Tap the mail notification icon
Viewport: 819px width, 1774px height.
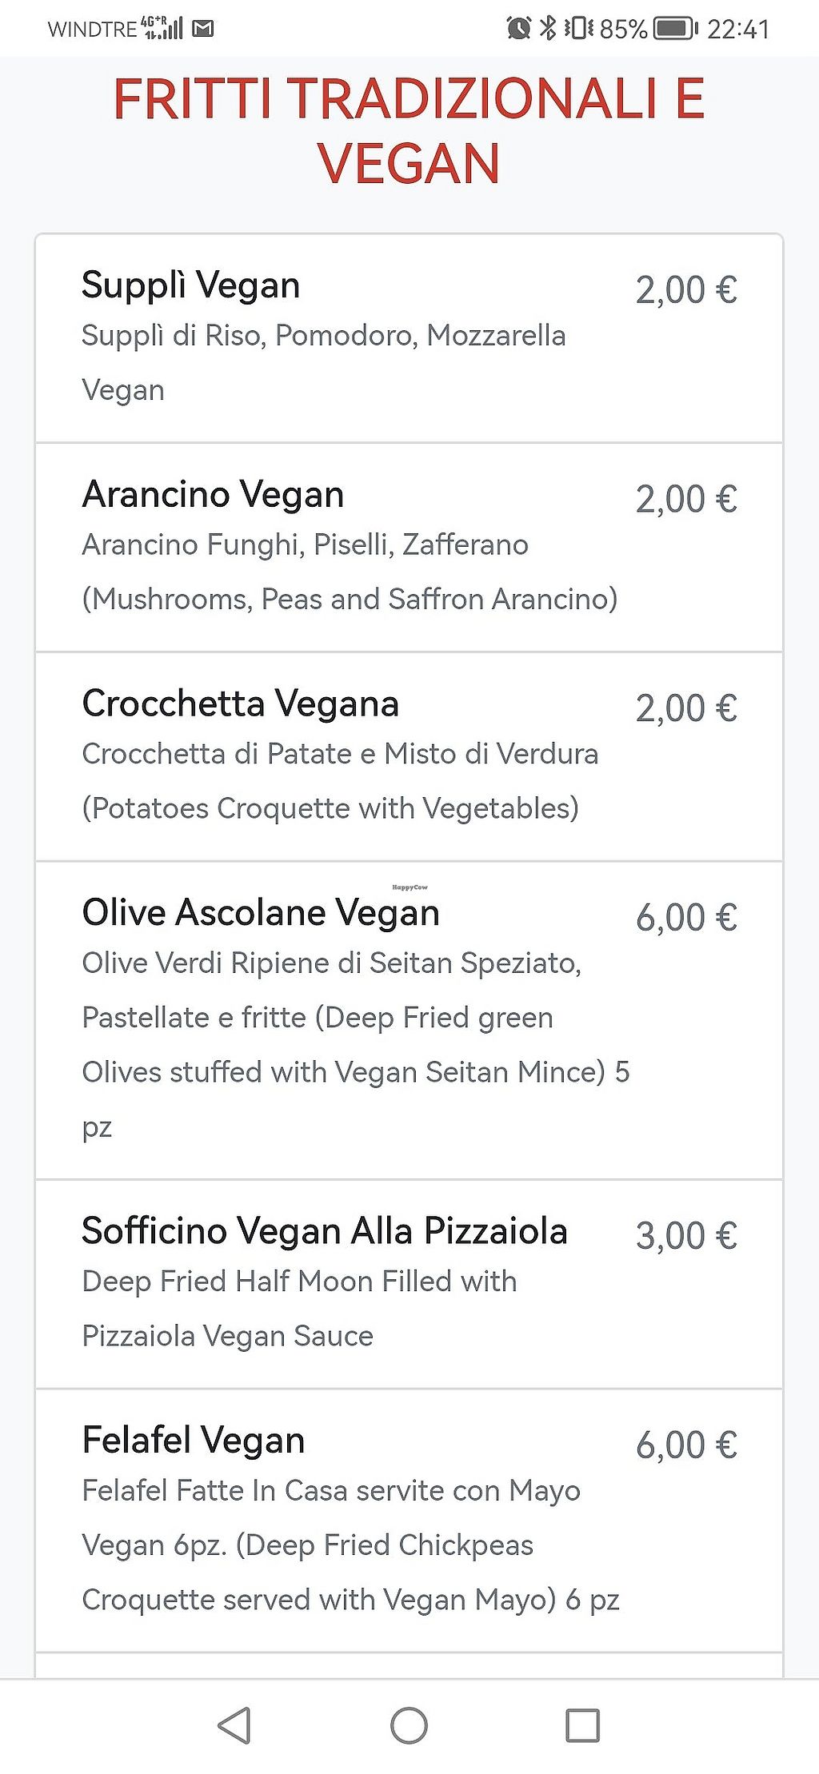click(204, 30)
